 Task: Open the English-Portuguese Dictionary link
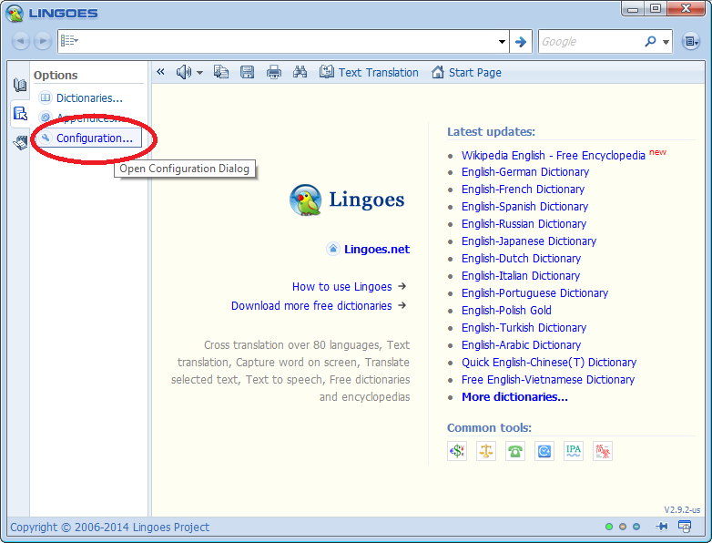[534, 292]
